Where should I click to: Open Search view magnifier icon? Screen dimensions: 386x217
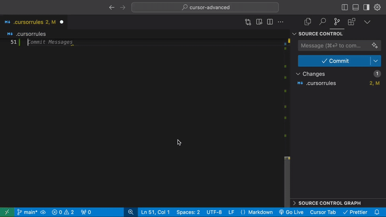[322, 22]
